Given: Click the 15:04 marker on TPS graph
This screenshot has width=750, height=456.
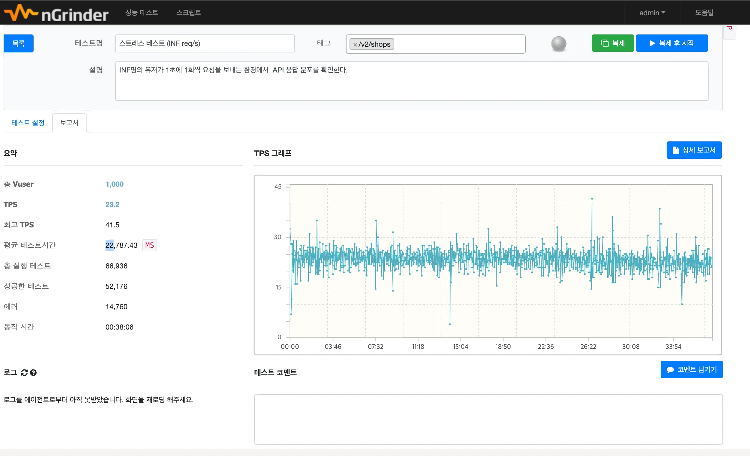Looking at the screenshot, I should point(460,346).
